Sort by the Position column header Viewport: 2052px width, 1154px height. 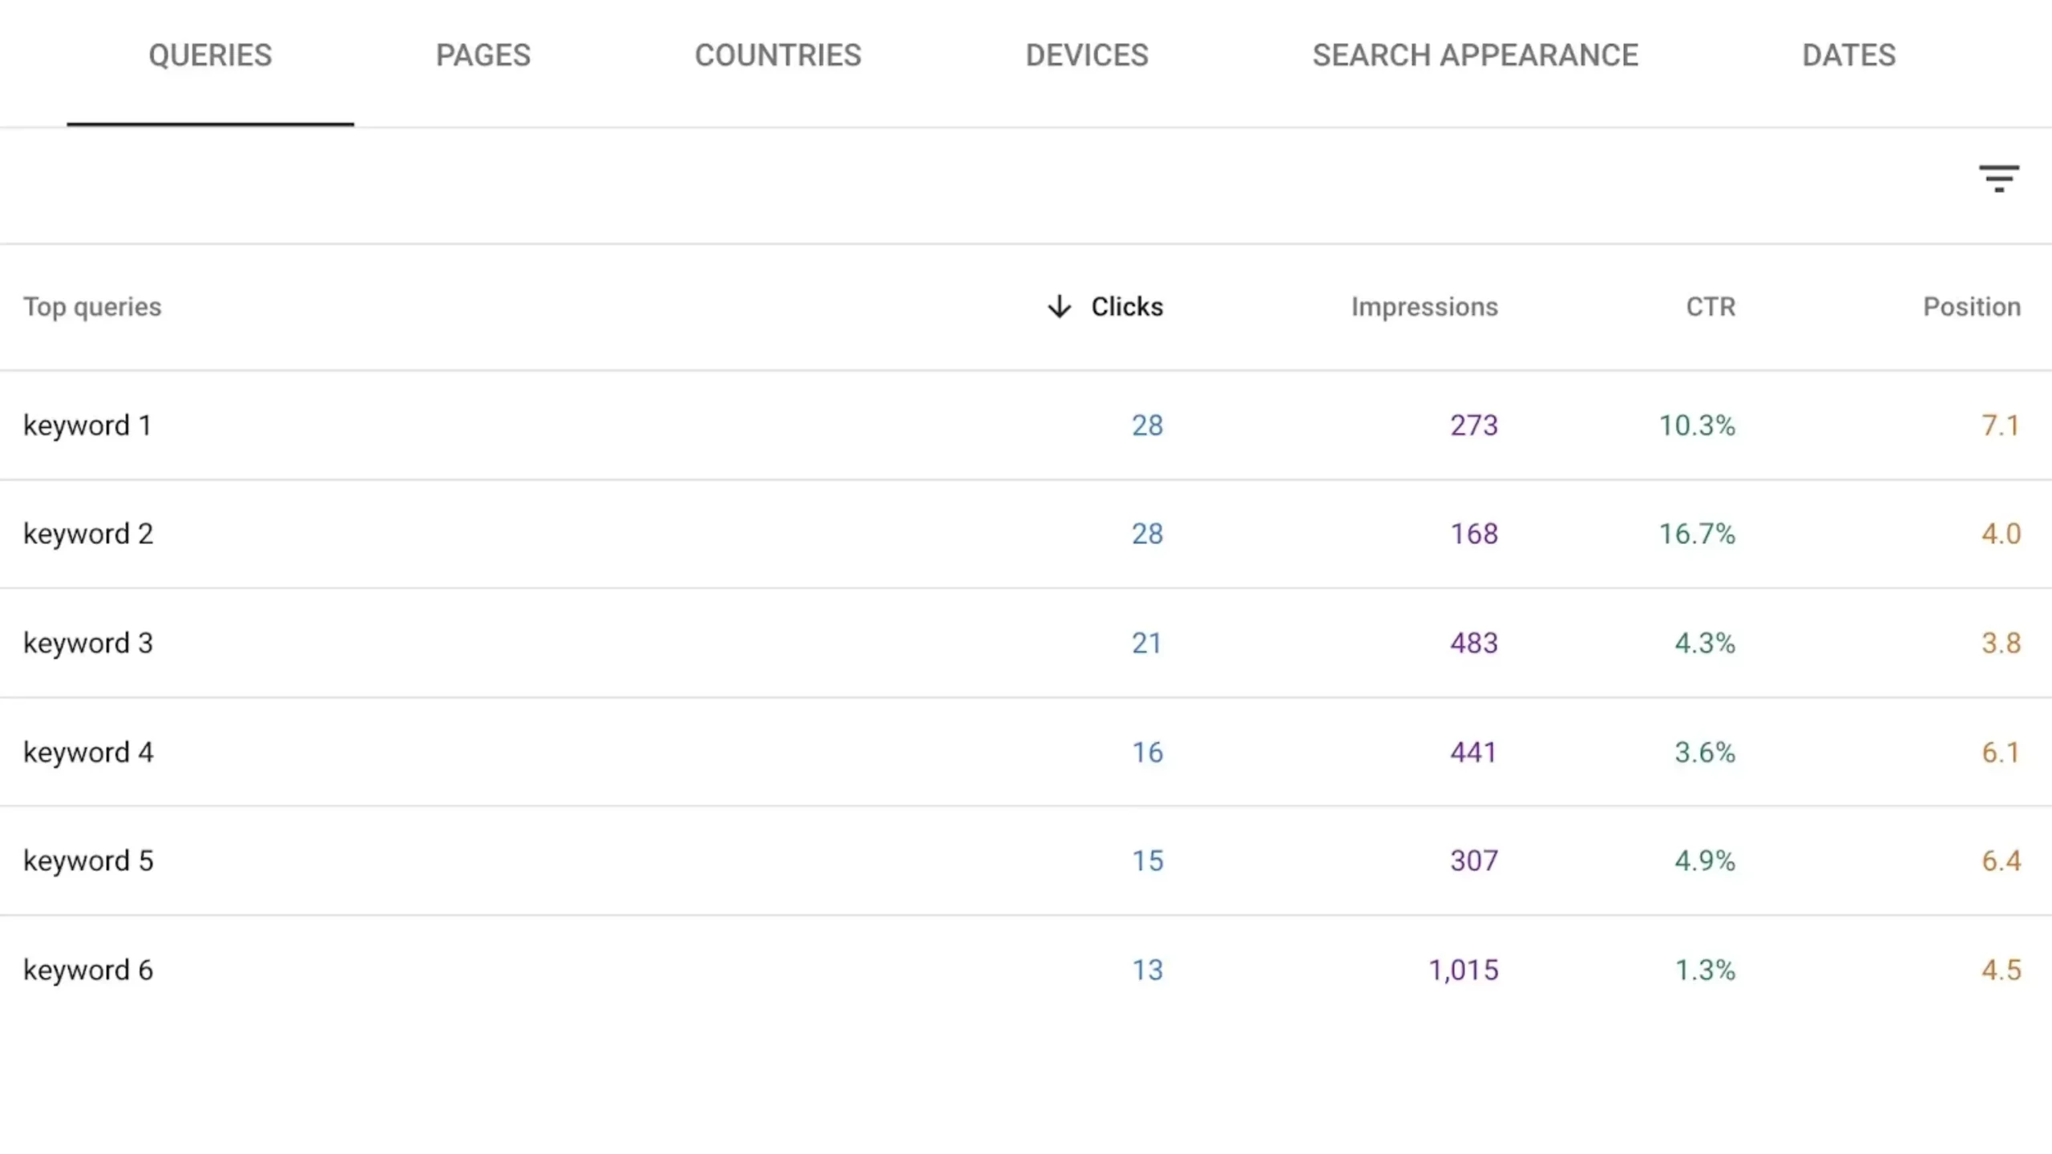click(x=1971, y=306)
